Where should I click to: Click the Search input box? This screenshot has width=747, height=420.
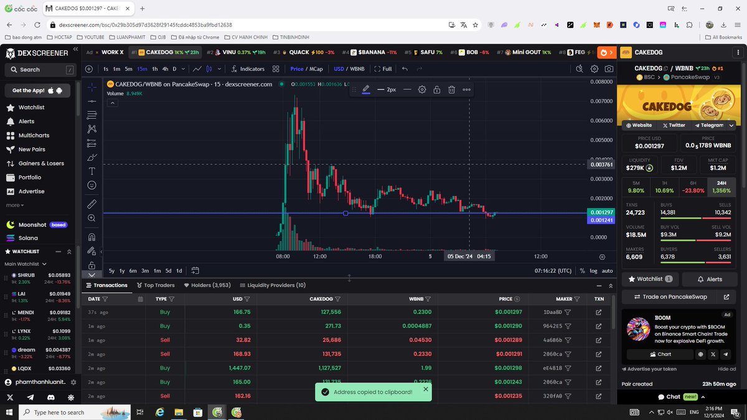click(x=40, y=70)
